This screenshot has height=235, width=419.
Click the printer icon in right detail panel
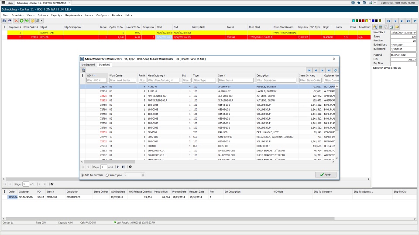click(392, 27)
